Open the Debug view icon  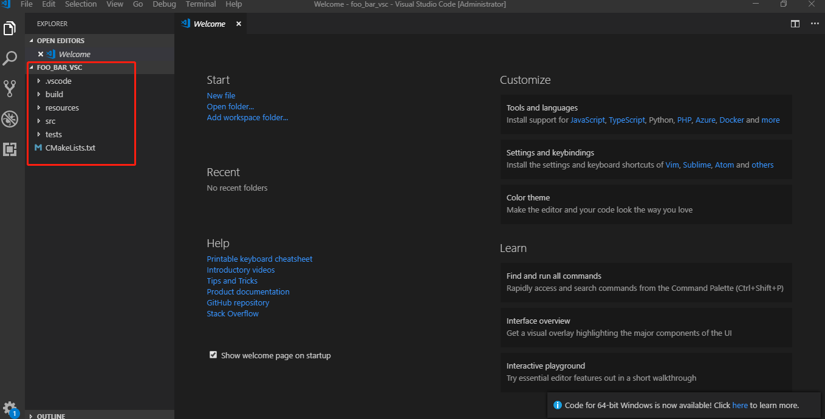(x=10, y=119)
